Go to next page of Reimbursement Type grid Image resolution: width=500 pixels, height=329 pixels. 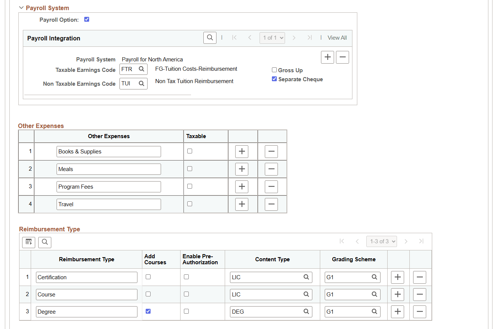click(406, 241)
